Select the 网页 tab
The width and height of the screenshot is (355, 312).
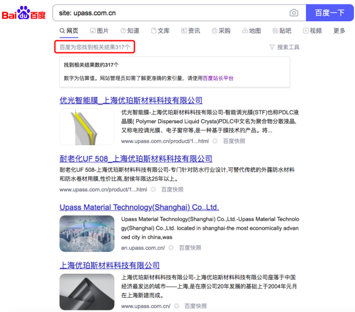point(69,31)
